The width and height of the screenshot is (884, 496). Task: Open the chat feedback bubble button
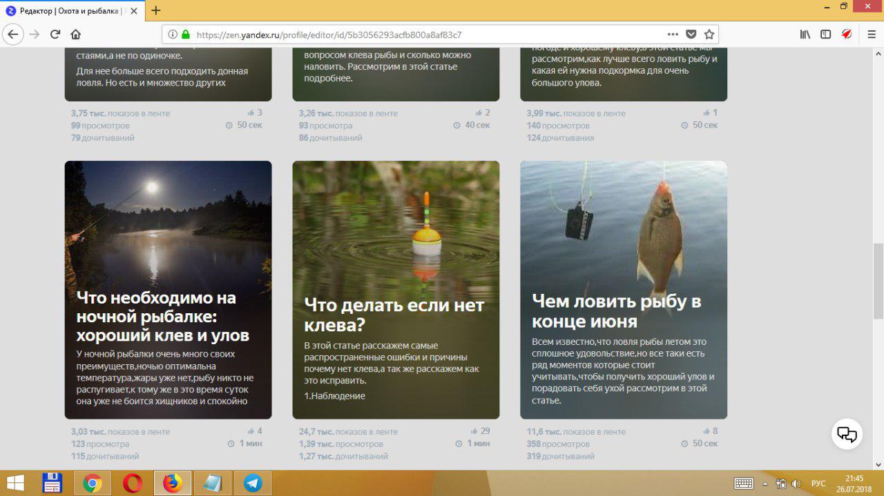coord(847,434)
